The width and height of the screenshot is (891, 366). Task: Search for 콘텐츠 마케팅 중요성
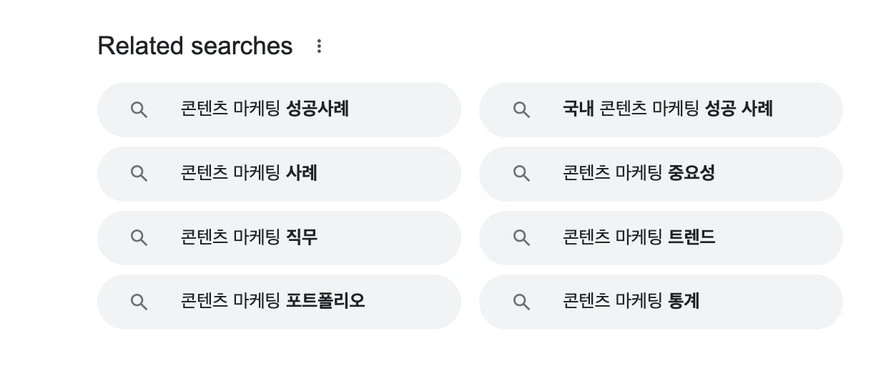tap(639, 174)
